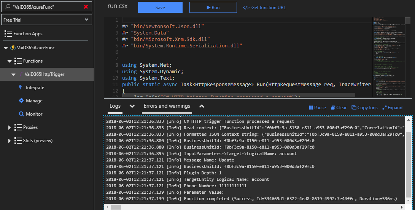Screen dimensions: 415x210
Task: Collapse the Functions tree node
Action: click(10, 61)
